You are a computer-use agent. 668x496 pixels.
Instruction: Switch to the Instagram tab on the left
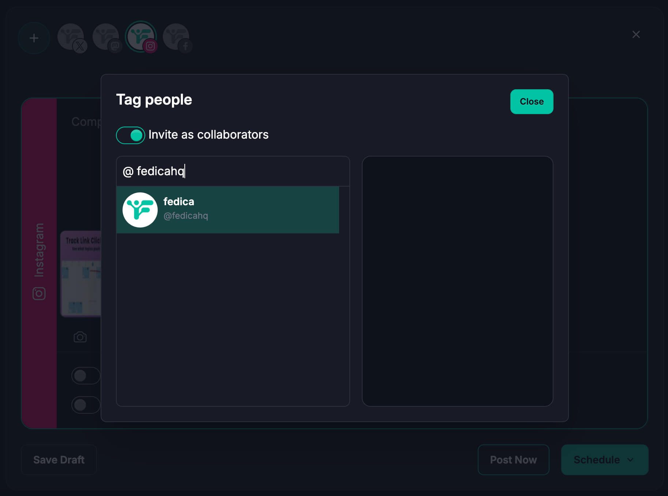click(x=39, y=256)
